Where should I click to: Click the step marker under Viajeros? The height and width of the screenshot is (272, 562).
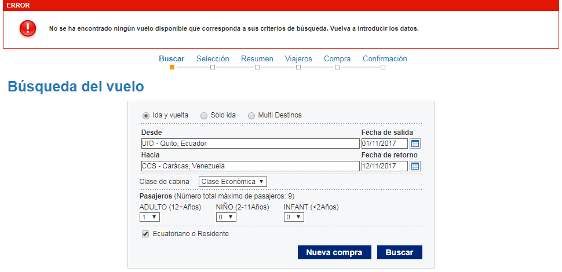(x=298, y=67)
